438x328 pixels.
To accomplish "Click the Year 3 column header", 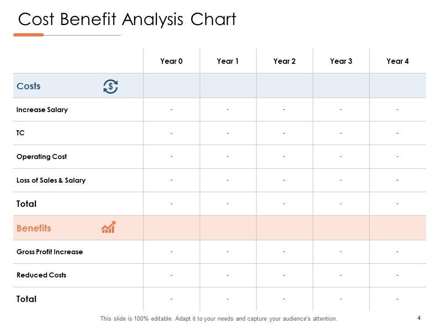I will click(x=341, y=61).
